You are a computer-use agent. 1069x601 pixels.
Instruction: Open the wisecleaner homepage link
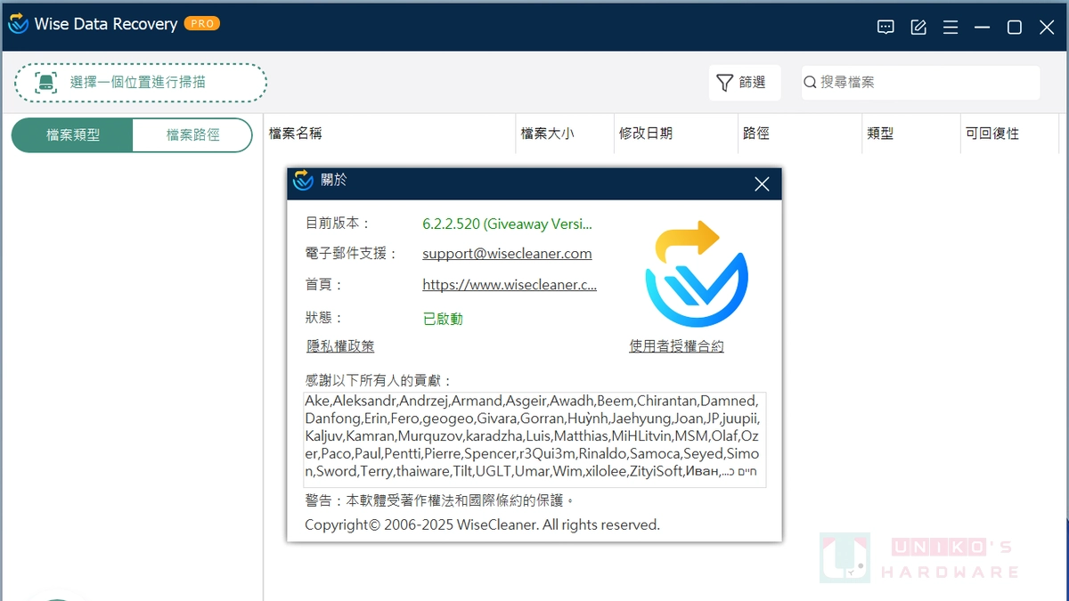pyautogui.click(x=510, y=285)
